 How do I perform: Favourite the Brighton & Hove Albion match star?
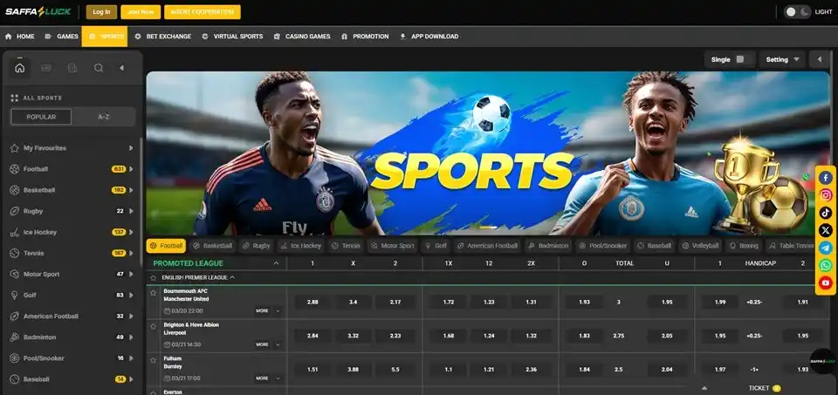(154, 324)
